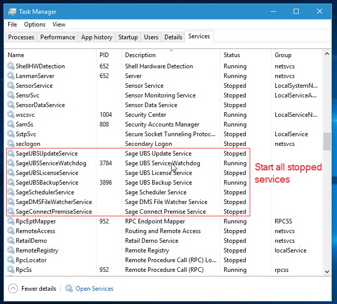Click the vertical scrollbar thumb
Viewport: 337px width, 304px height.
click(x=327, y=141)
